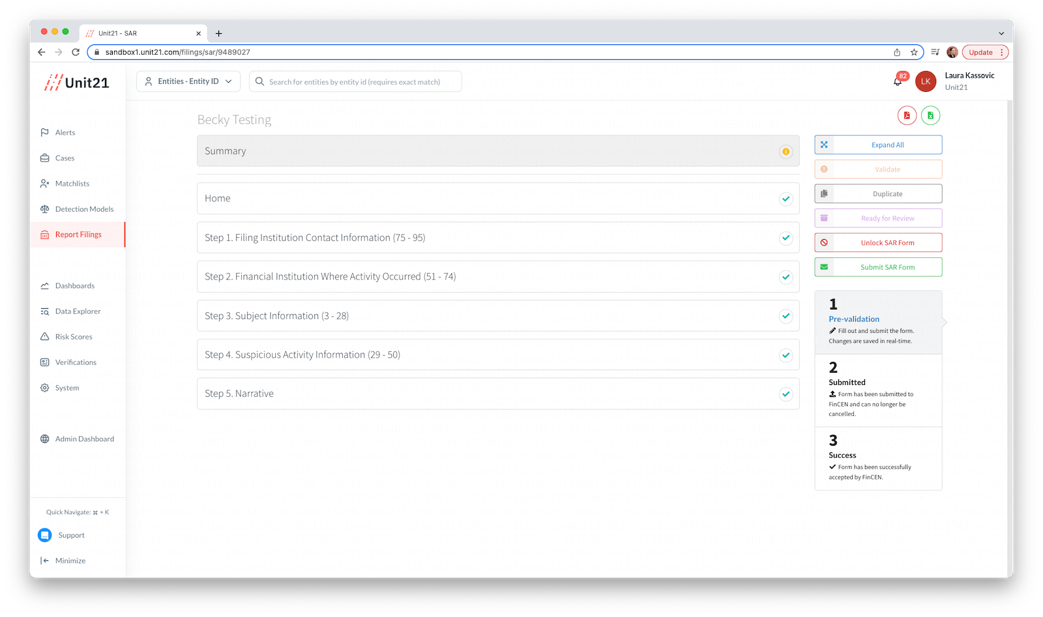Expand Step 3 Subject Information
The image size is (1043, 617).
498,316
